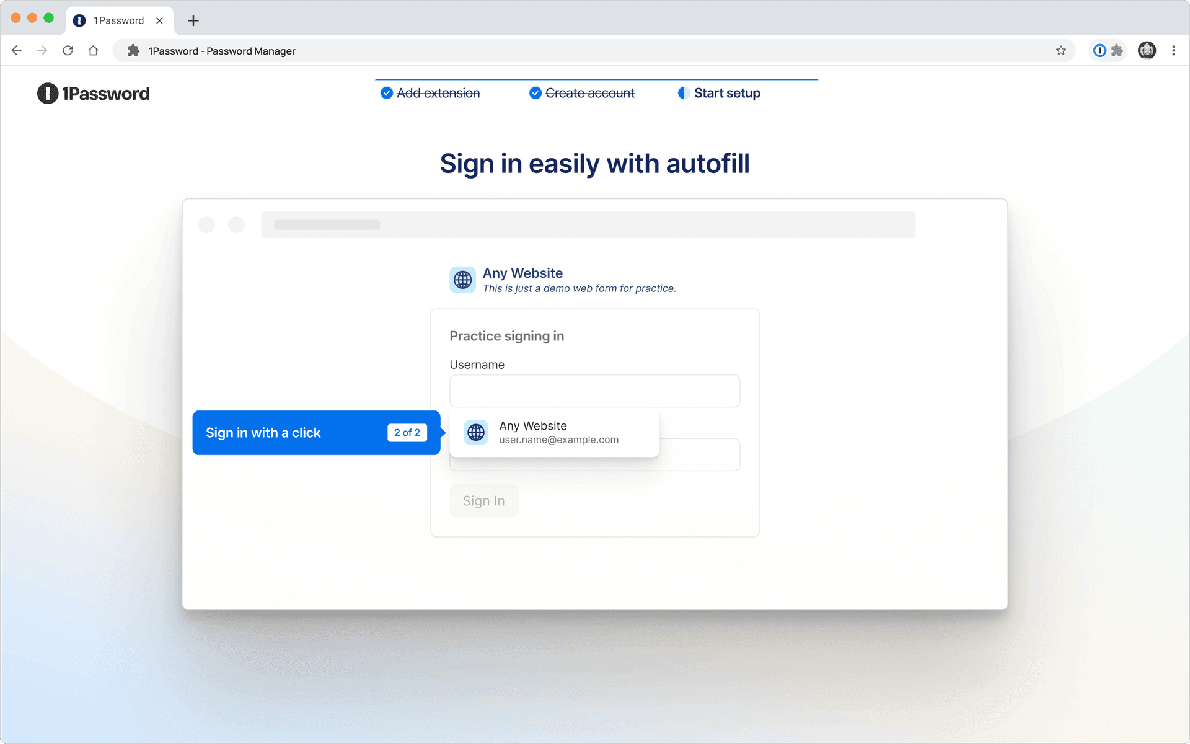Open a new browser tab
This screenshot has width=1190, height=744.
pyautogui.click(x=193, y=20)
